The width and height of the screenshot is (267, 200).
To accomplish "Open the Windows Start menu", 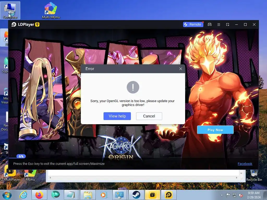I will (x=7, y=195).
